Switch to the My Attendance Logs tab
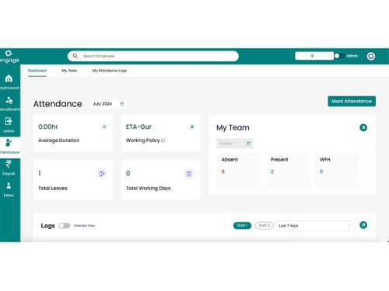389x291 pixels. click(110, 71)
